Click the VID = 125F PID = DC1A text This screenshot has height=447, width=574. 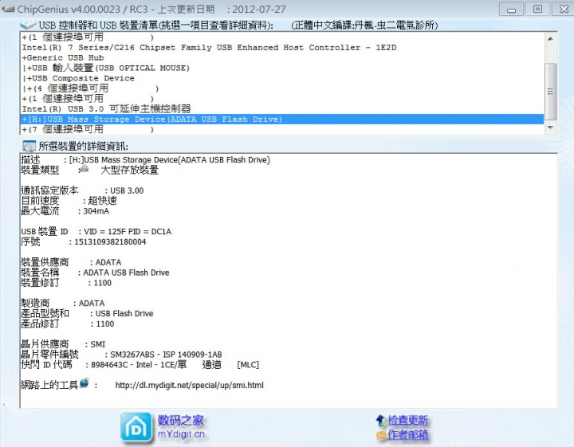point(128,232)
